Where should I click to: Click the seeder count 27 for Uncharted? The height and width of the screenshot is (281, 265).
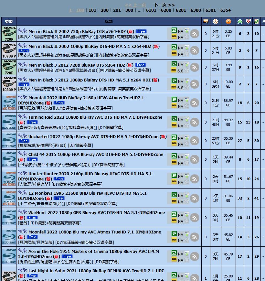pos(240,141)
